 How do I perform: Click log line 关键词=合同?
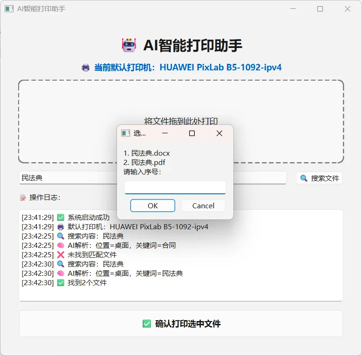pyautogui.click(x=99, y=246)
